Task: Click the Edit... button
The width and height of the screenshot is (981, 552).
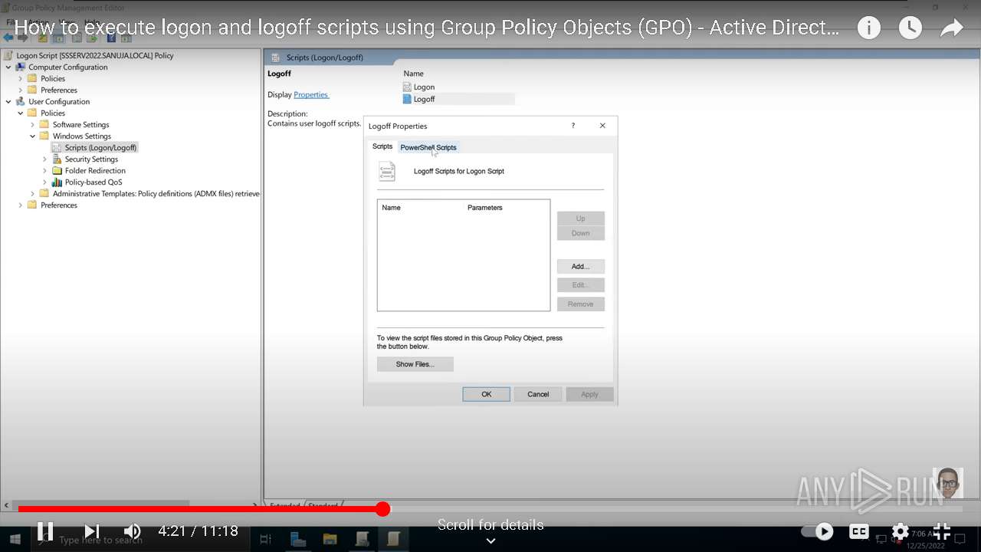Action: [x=581, y=285]
